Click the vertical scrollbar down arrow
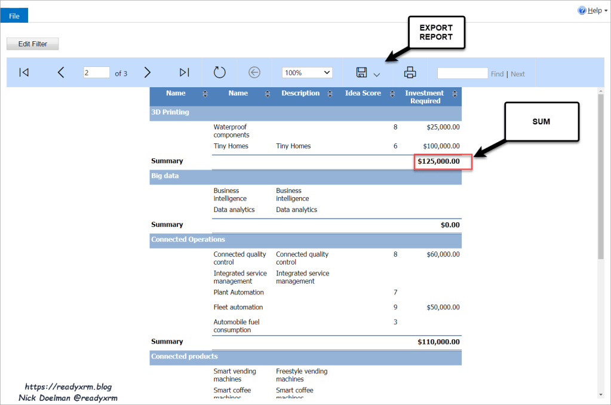Viewport: 611px width, 405px height. pyautogui.click(x=600, y=394)
